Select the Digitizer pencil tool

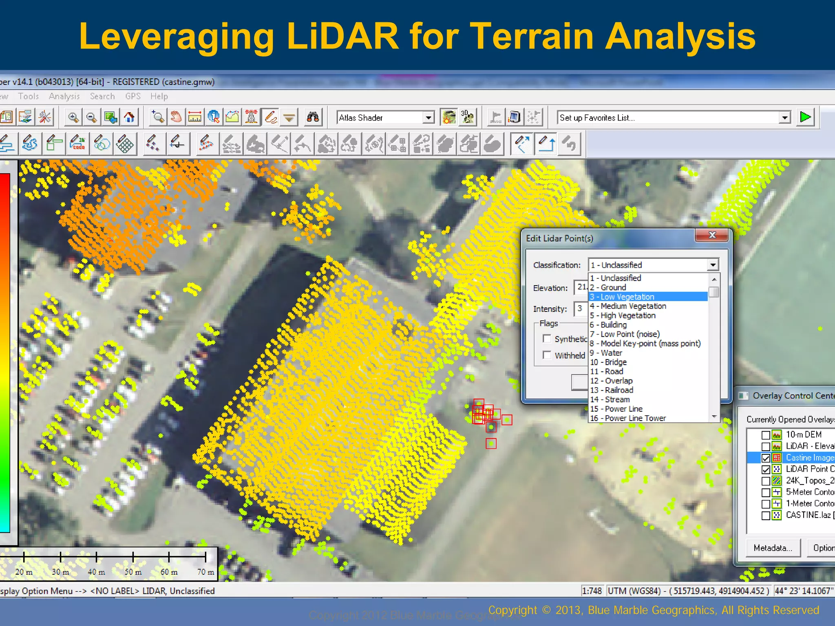point(270,117)
